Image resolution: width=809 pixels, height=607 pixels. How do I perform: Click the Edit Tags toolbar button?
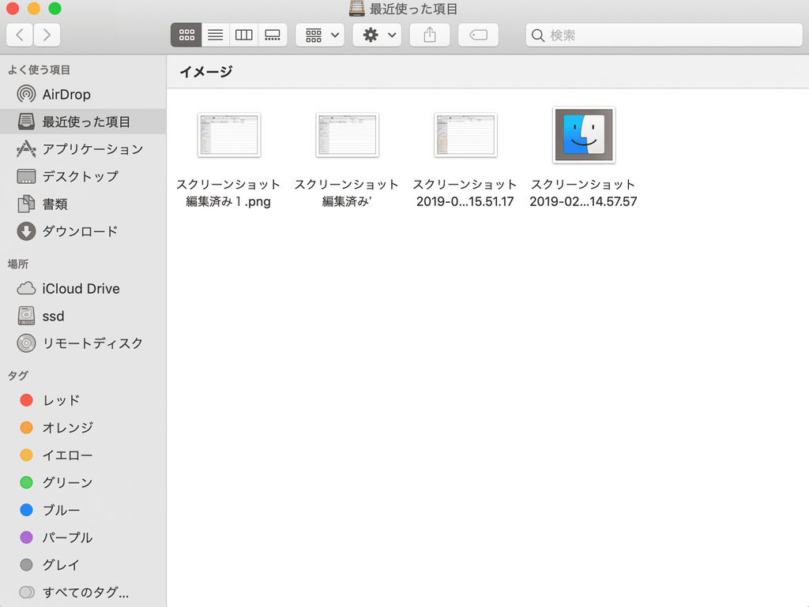click(478, 35)
